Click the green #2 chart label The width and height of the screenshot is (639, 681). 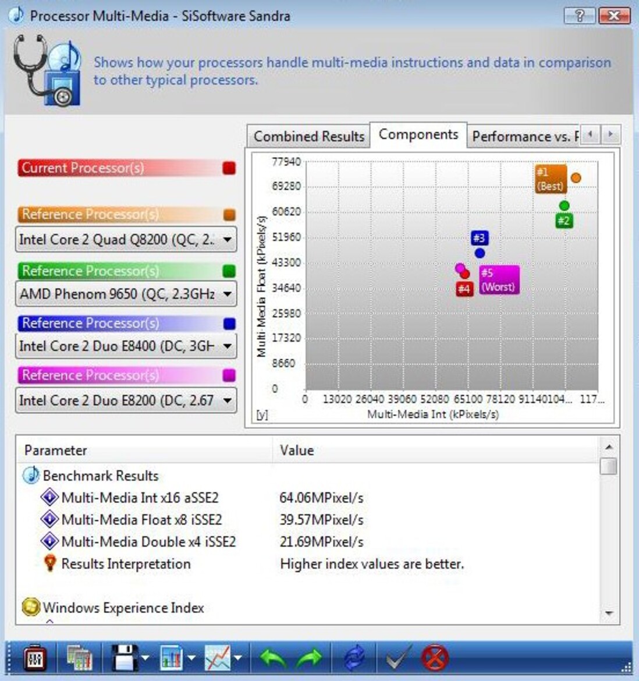(x=564, y=221)
